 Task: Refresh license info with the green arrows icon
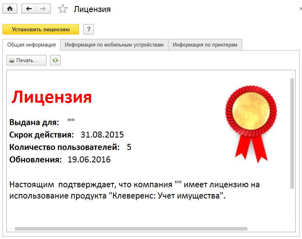coord(55,60)
